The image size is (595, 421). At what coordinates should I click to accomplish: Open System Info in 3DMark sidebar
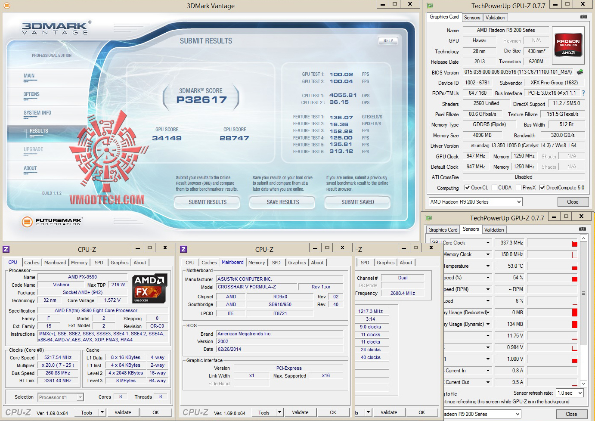point(37,113)
